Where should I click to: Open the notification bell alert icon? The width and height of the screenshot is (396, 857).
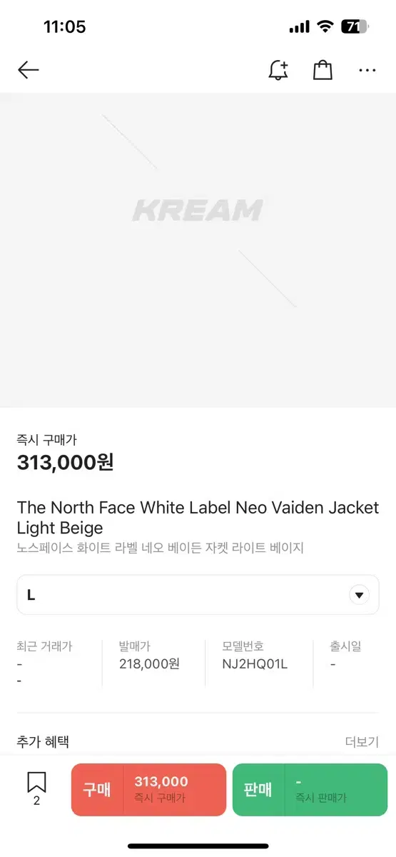[278, 70]
